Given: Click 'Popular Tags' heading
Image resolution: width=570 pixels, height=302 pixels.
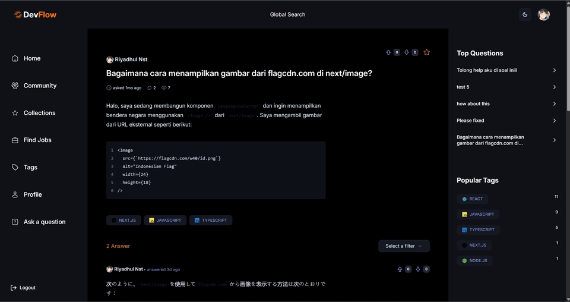Looking at the screenshot, I should pyautogui.click(x=477, y=181).
